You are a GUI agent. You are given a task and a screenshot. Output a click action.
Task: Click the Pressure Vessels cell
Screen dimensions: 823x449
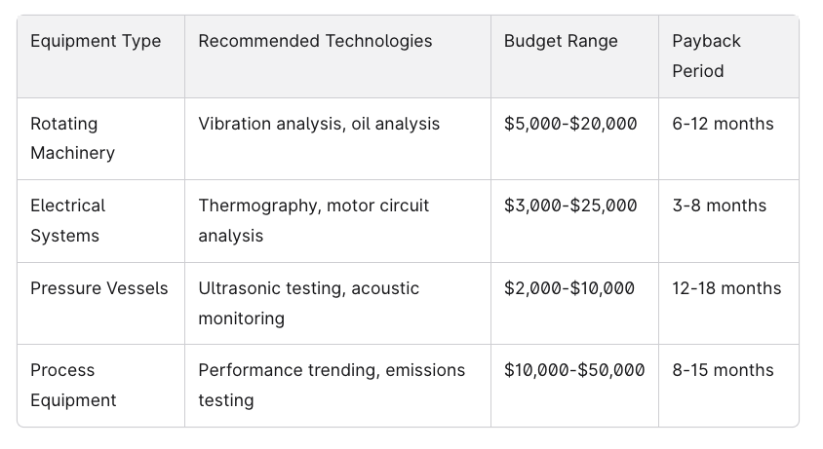click(100, 303)
